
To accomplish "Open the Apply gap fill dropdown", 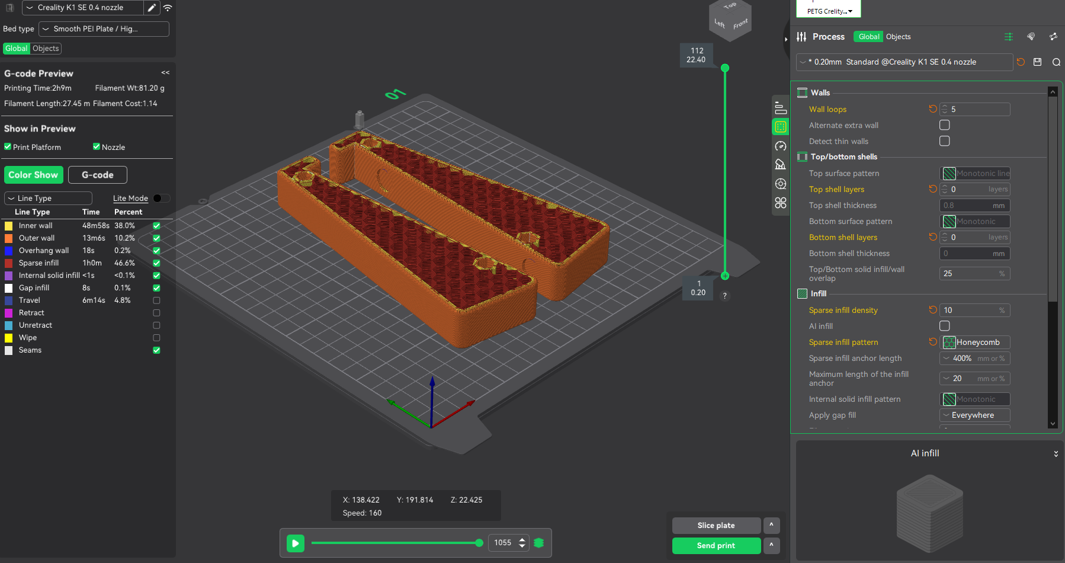I will (975, 415).
